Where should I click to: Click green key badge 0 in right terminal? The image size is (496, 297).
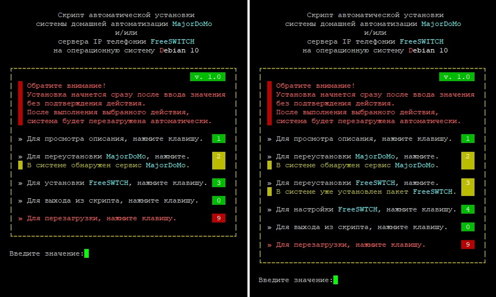click(468, 227)
